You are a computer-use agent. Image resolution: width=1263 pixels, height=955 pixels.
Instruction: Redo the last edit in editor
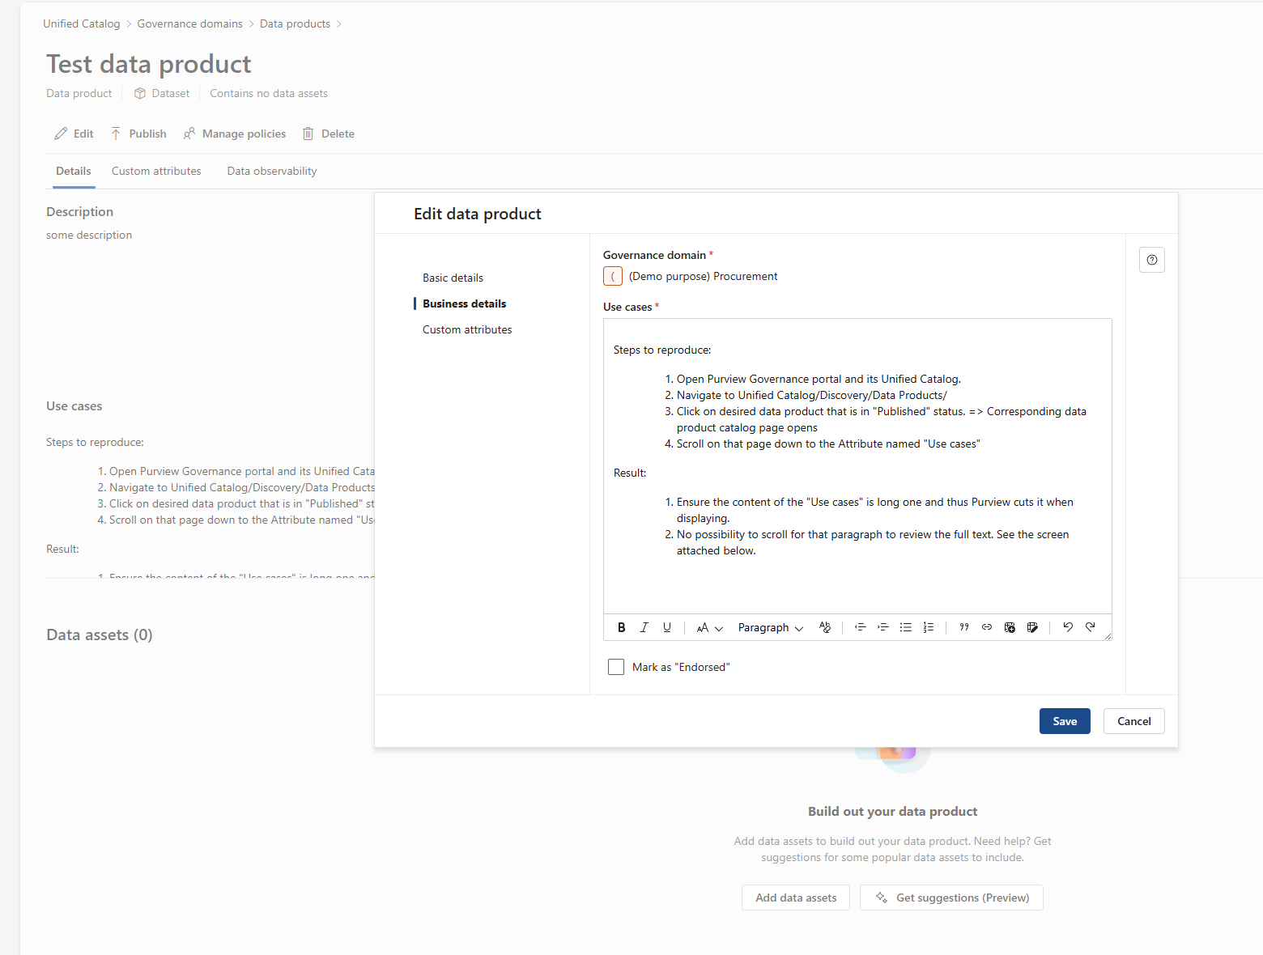pos(1091,627)
